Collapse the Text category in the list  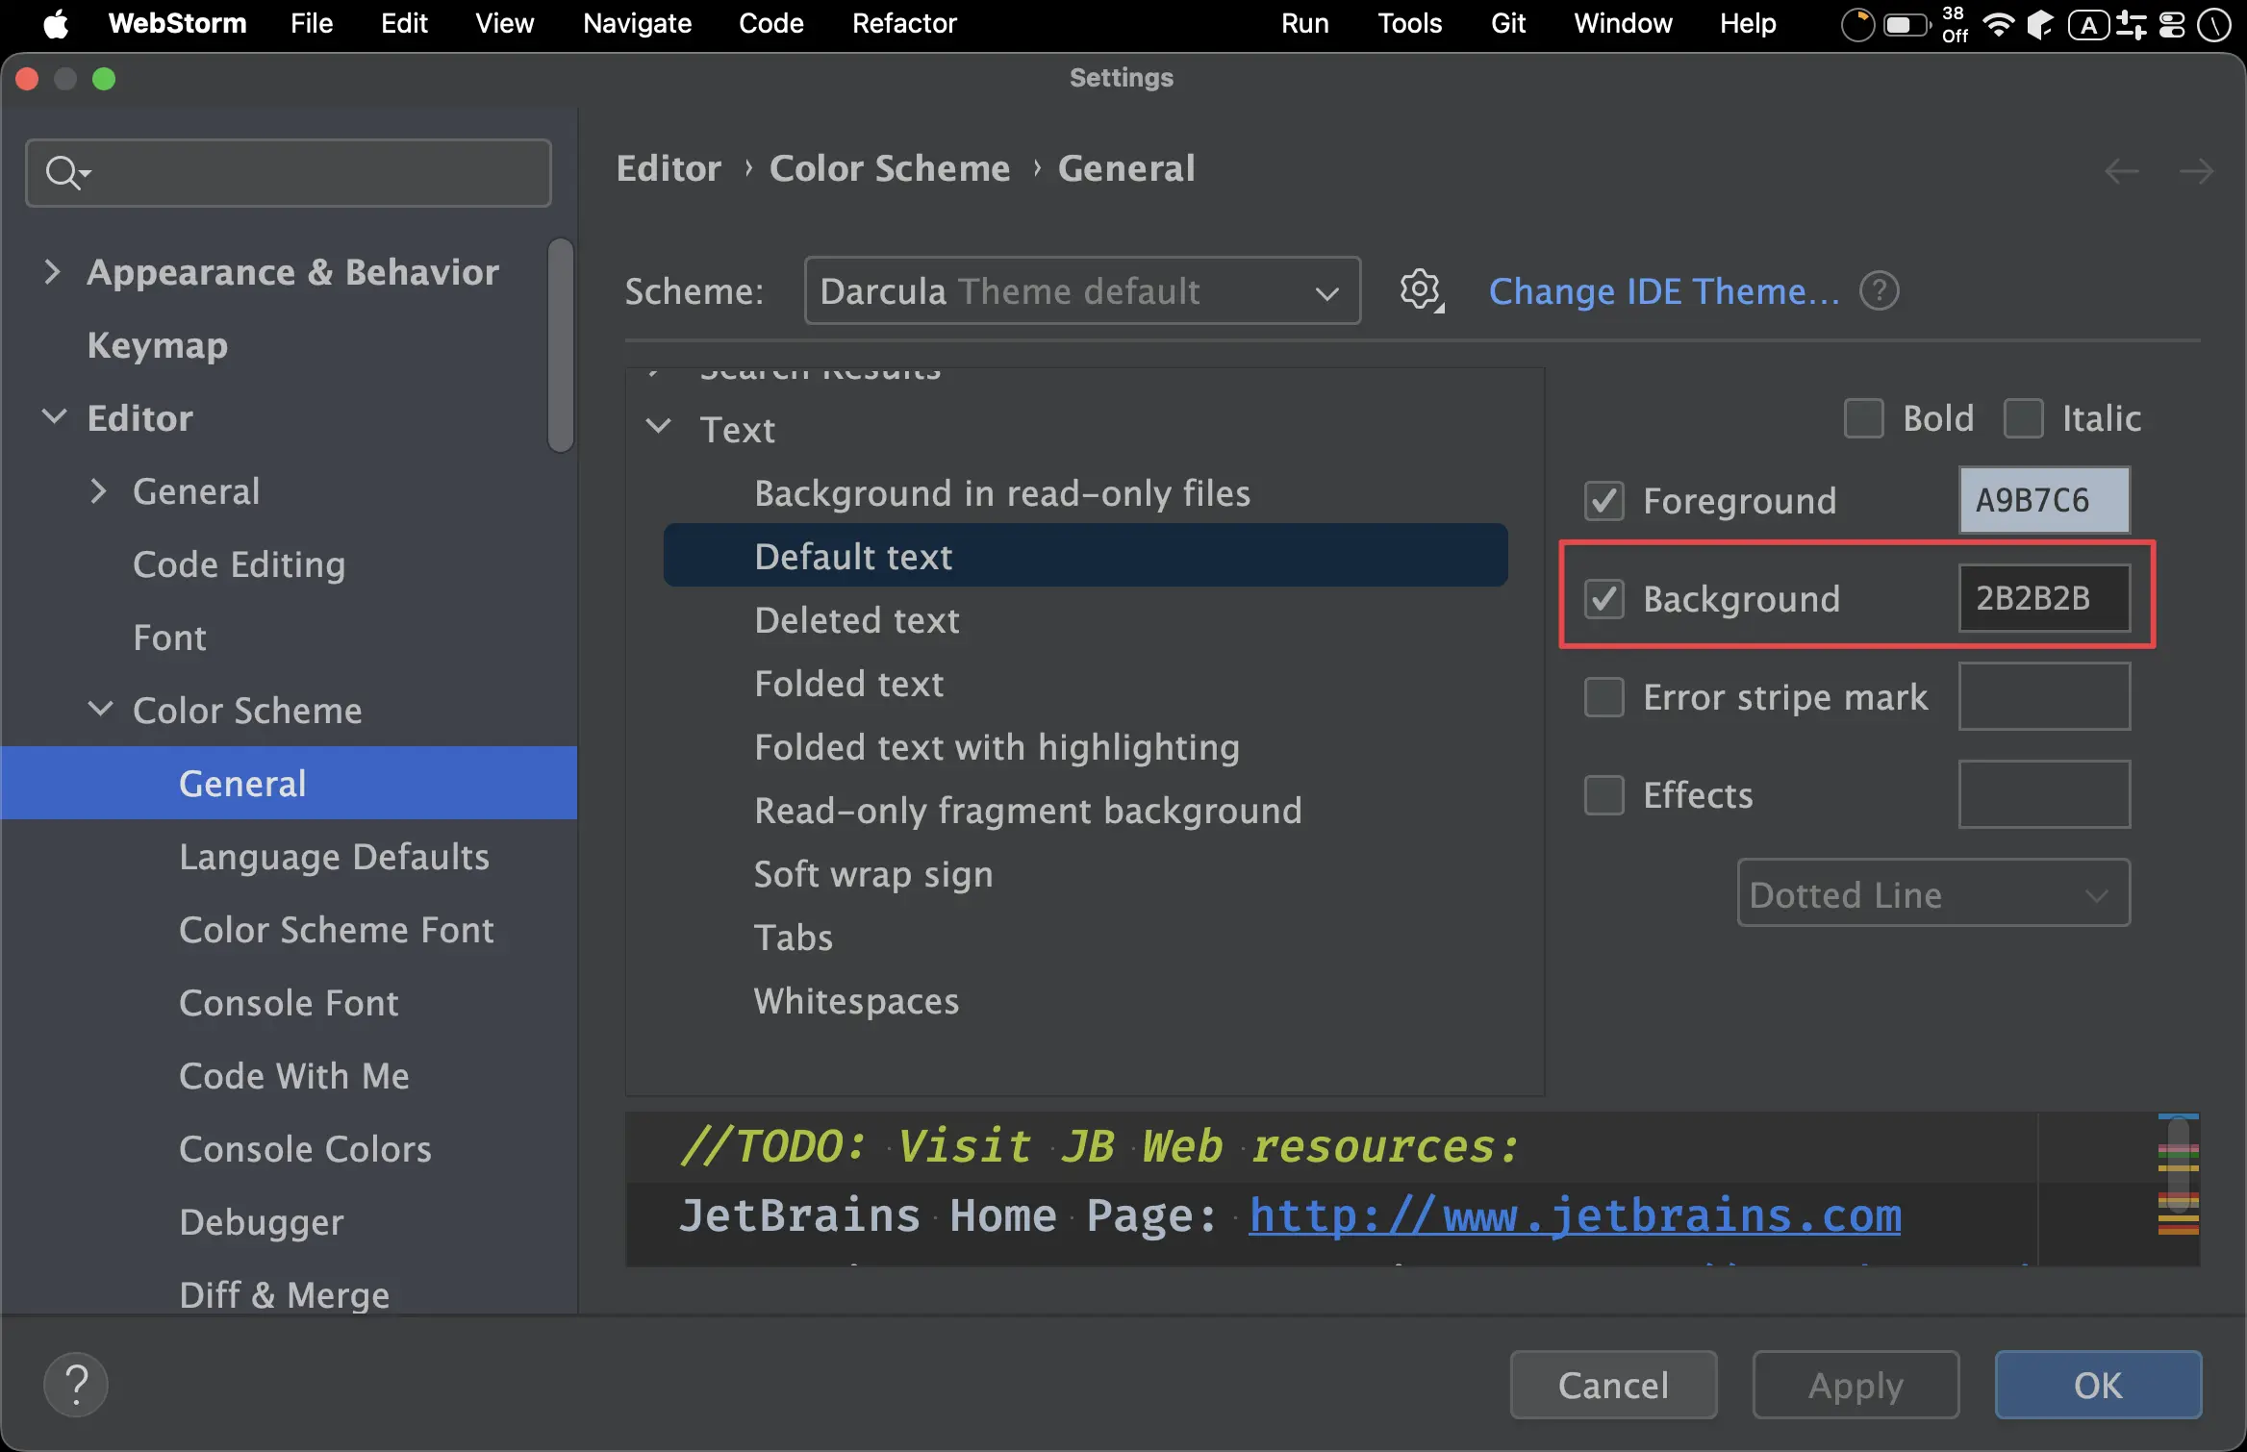[x=658, y=427]
